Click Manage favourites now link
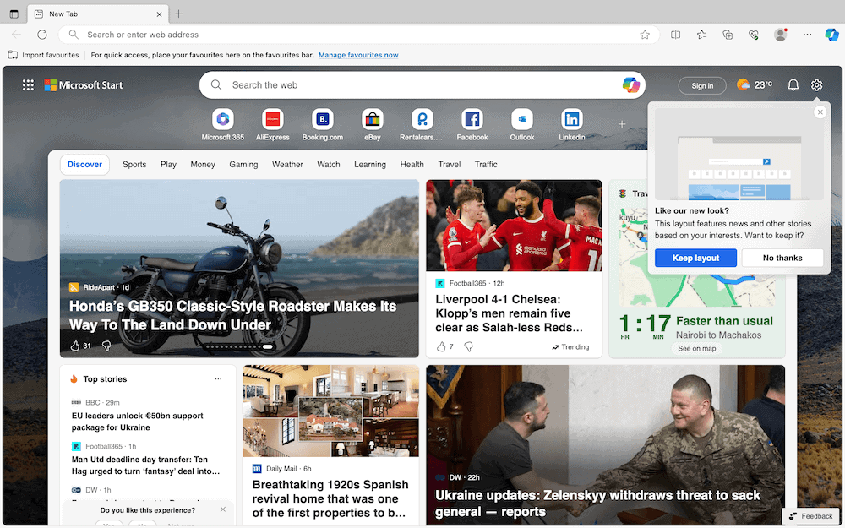Screen dimensions: 845x528 coord(358,55)
